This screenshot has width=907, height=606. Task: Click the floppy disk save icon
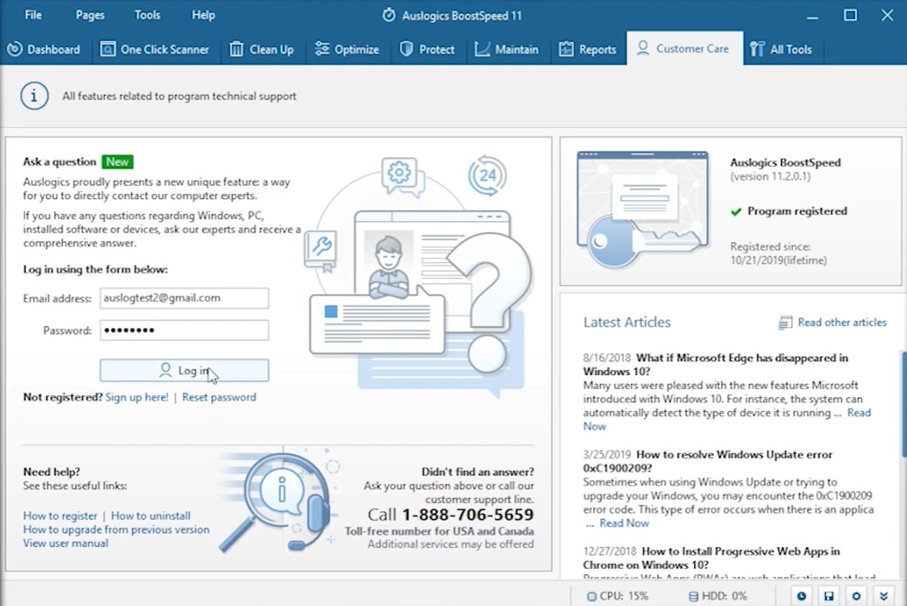pyautogui.click(x=829, y=596)
